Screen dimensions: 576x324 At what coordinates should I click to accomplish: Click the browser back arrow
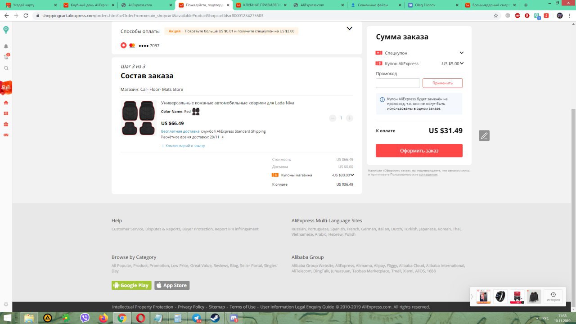coord(6,15)
